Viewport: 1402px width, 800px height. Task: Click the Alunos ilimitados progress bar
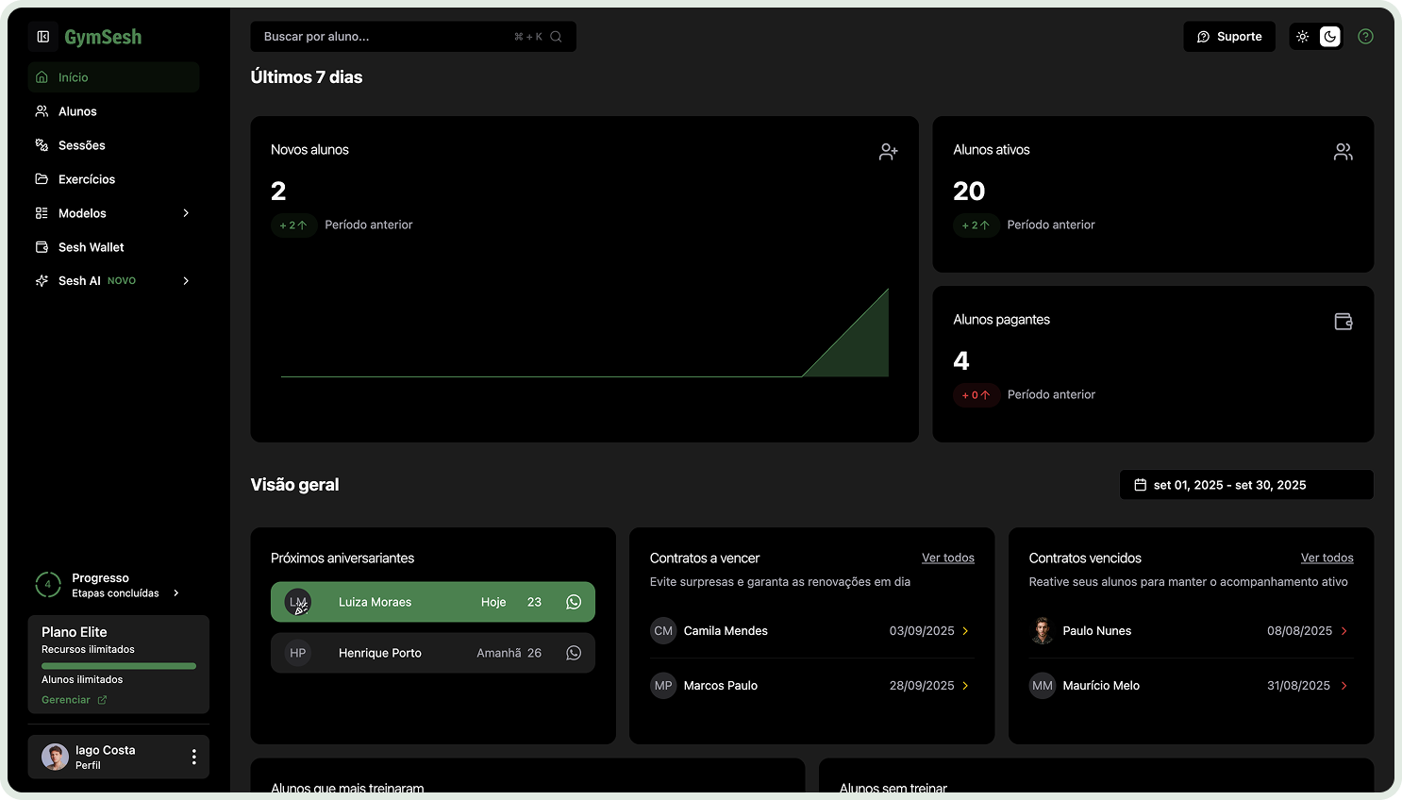(x=118, y=664)
